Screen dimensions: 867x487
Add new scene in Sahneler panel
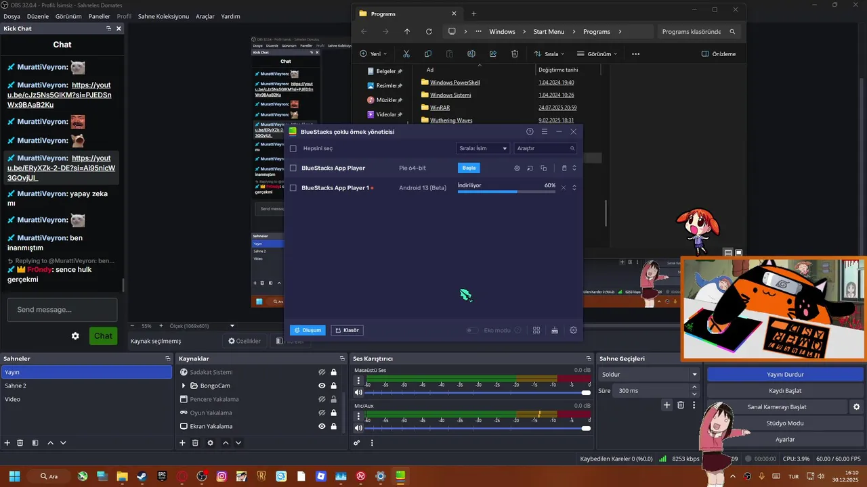coord(7,442)
